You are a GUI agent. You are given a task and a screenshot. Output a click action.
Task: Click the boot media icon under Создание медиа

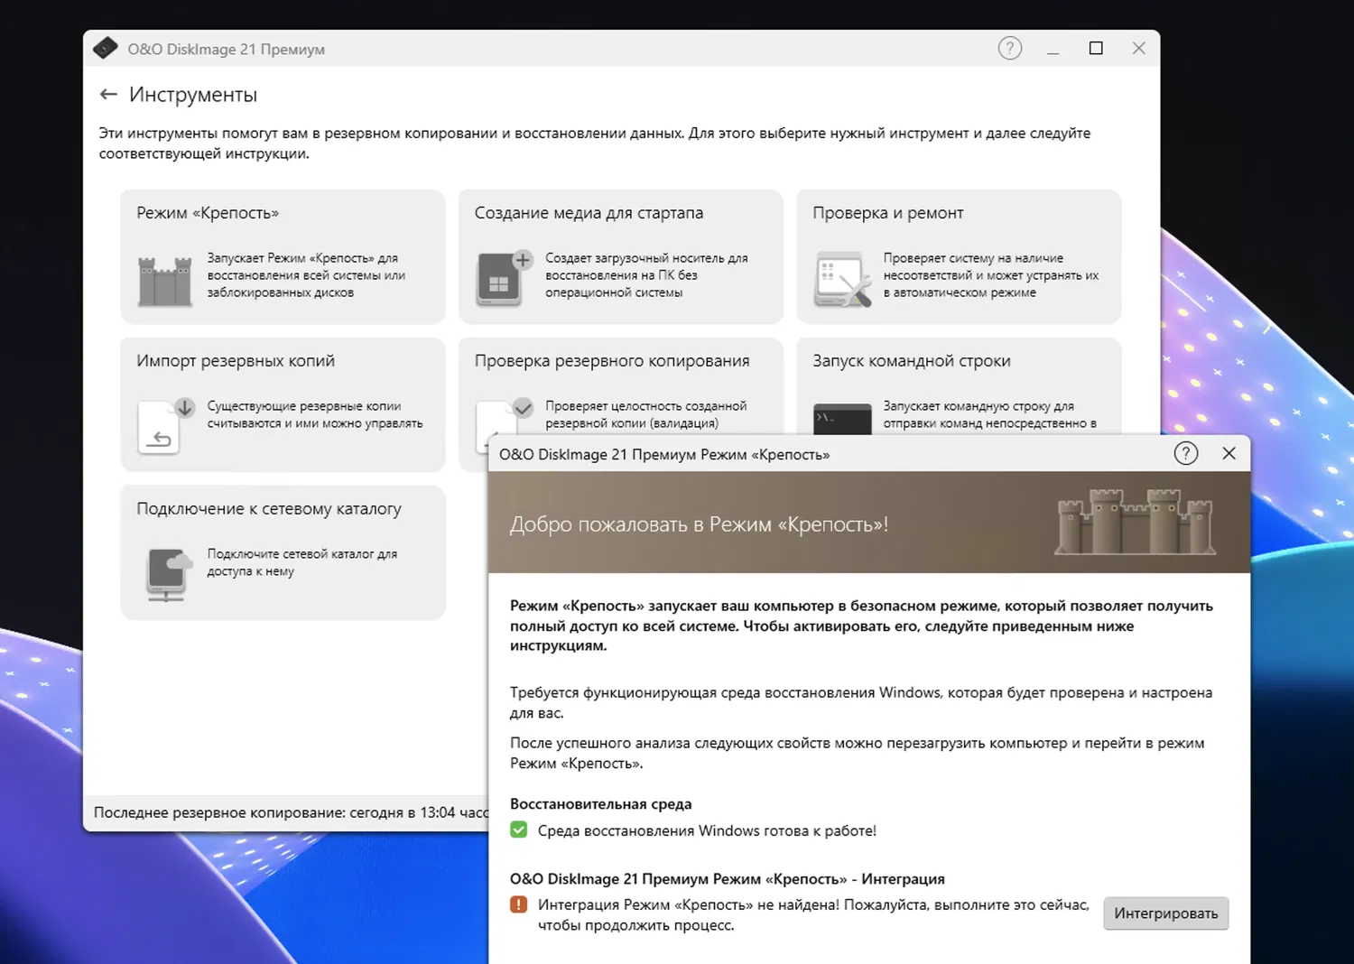504,278
